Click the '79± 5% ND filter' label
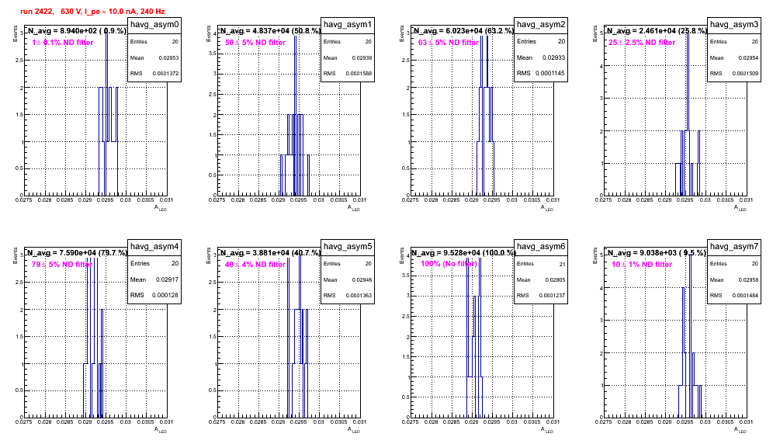 62,265
